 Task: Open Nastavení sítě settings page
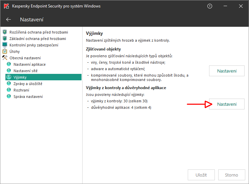[26, 71]
